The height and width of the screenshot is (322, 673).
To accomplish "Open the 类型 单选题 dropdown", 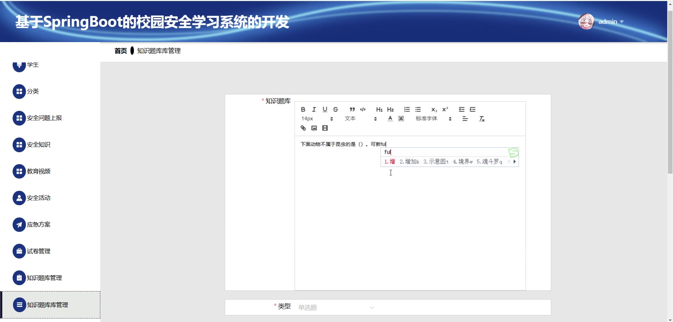I will tap(336, 307).
